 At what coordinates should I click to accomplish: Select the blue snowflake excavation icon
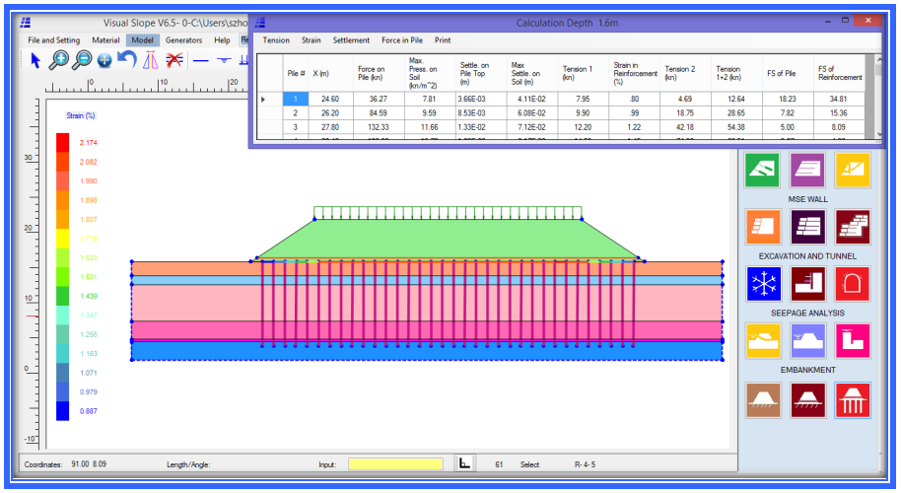coord(764,284)
